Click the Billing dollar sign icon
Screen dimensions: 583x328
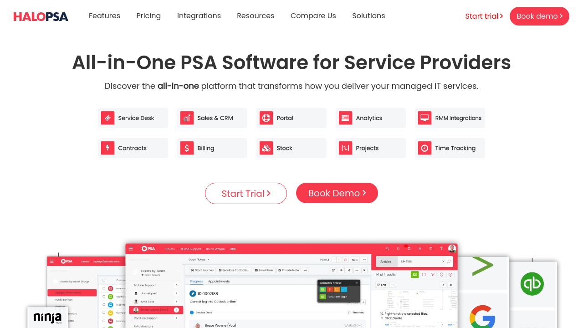(x=187, y=148)
